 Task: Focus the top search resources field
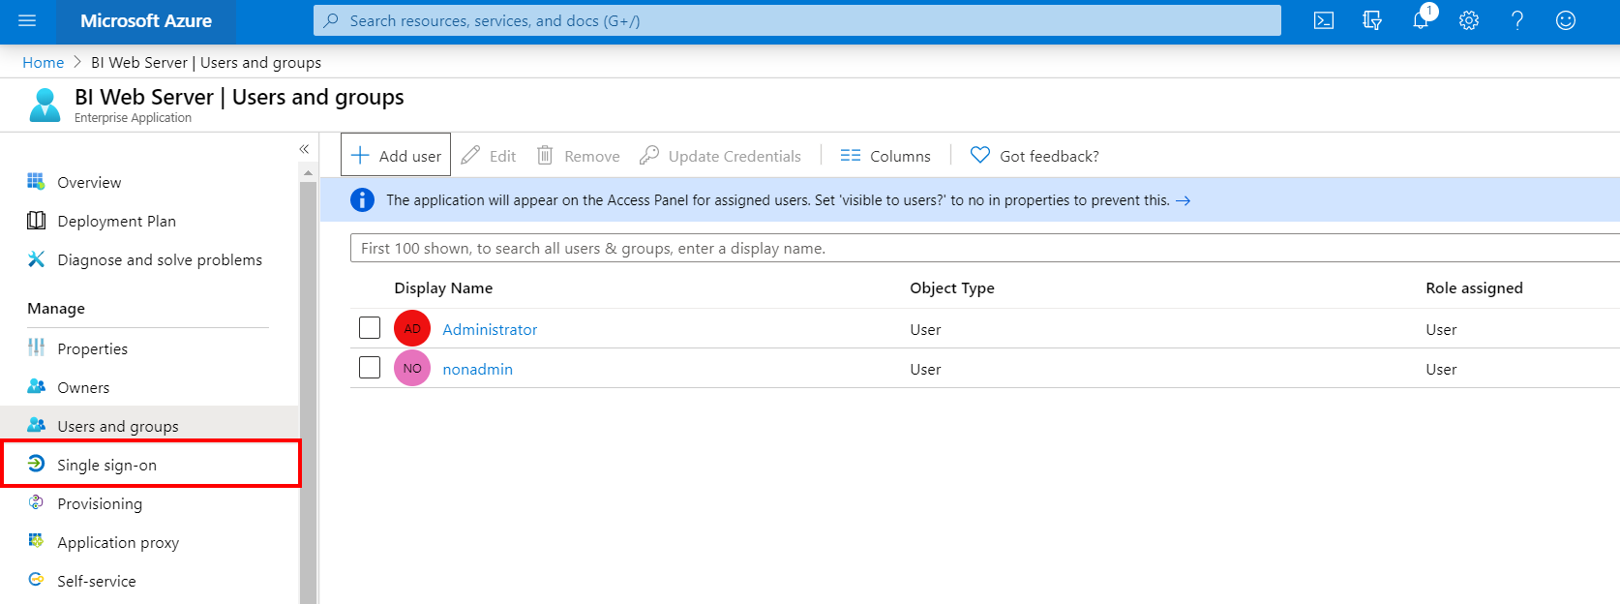tap(797, 20)
